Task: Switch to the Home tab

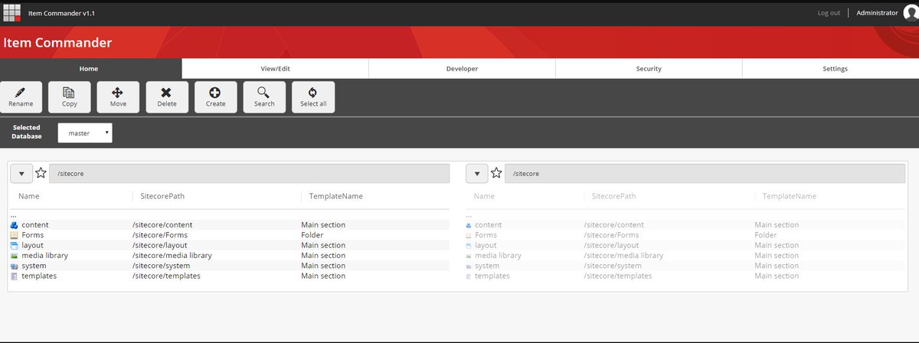Action: point(89,68)
